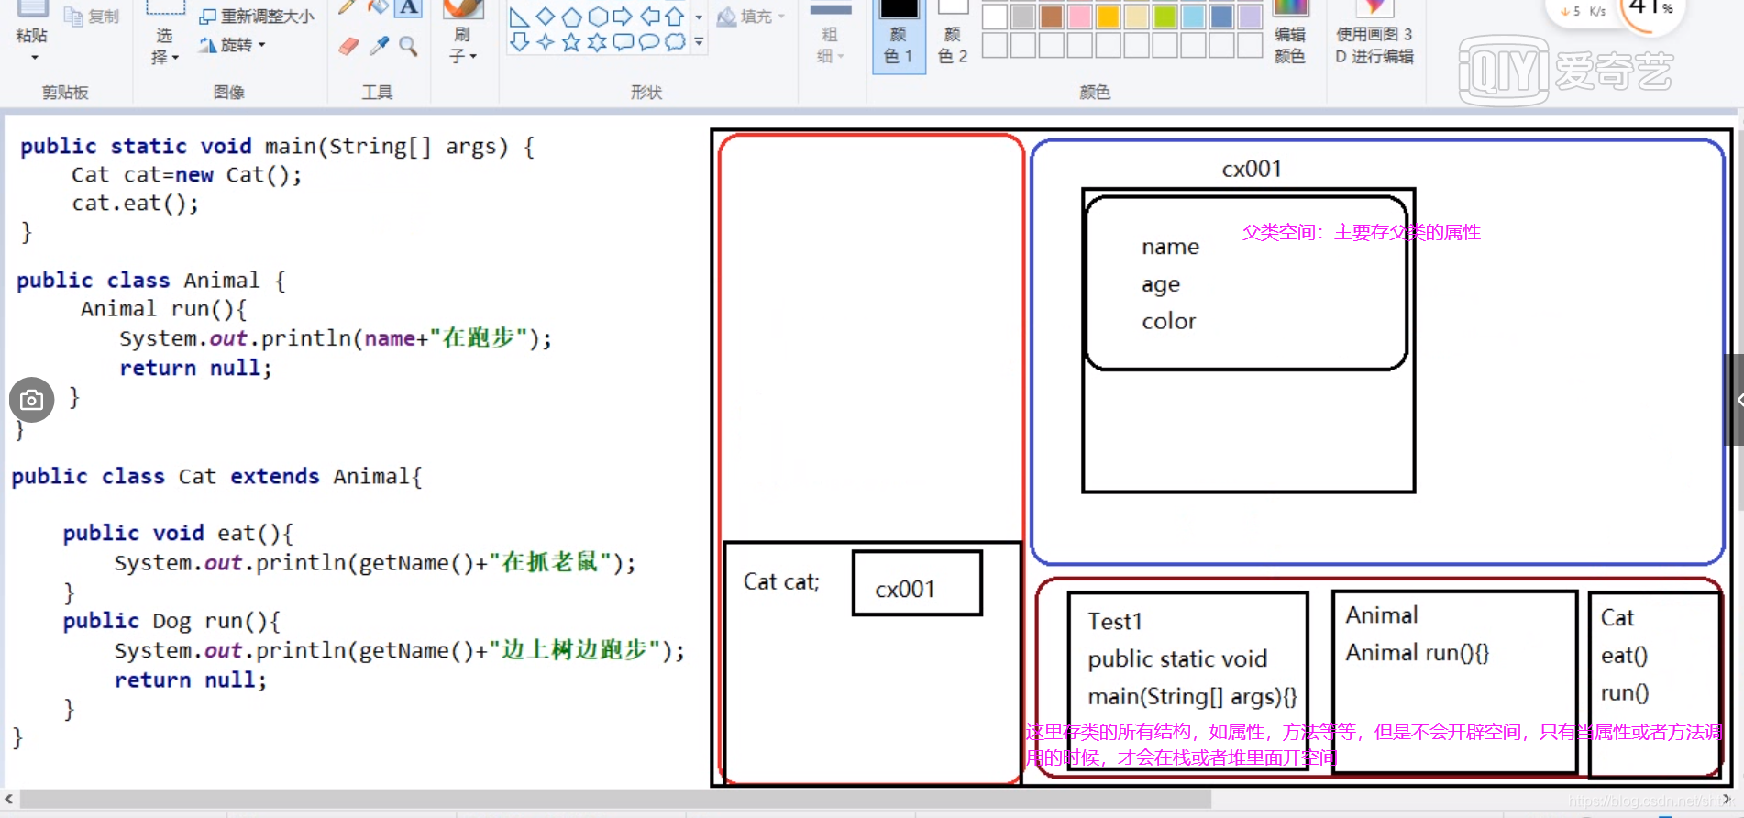The image size is (1744, 818).
Task: Choose the left arrow shape
Action: [649, 17]
